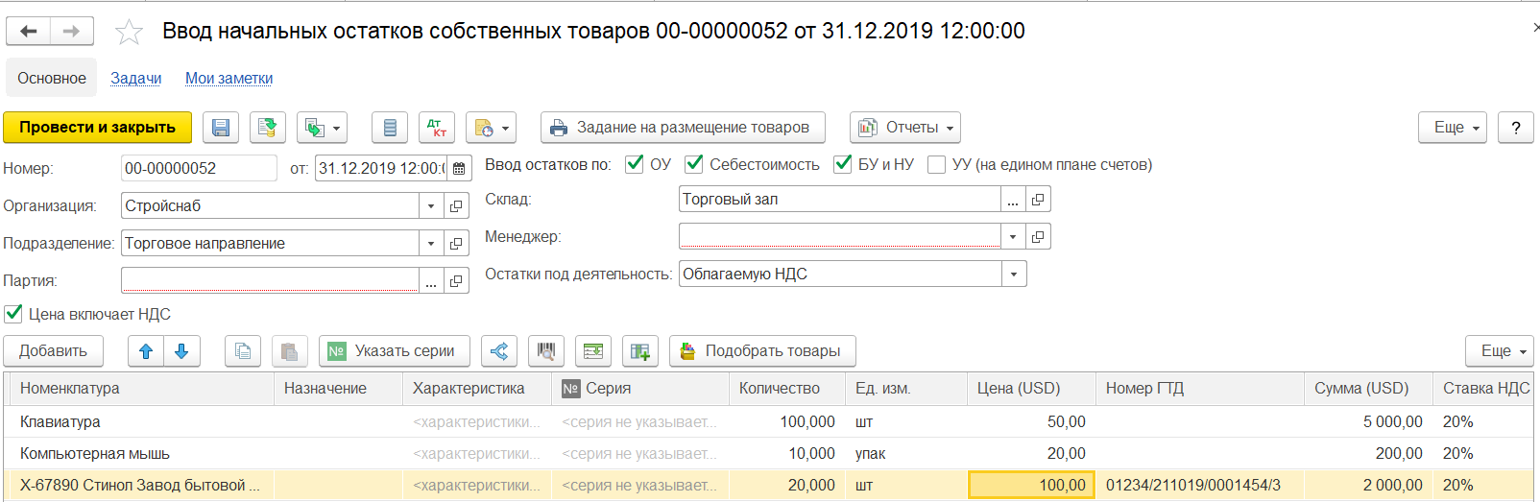Toggle the Цена включает НДС checkbox
1540x502 pixels.
tap(13, 314)
